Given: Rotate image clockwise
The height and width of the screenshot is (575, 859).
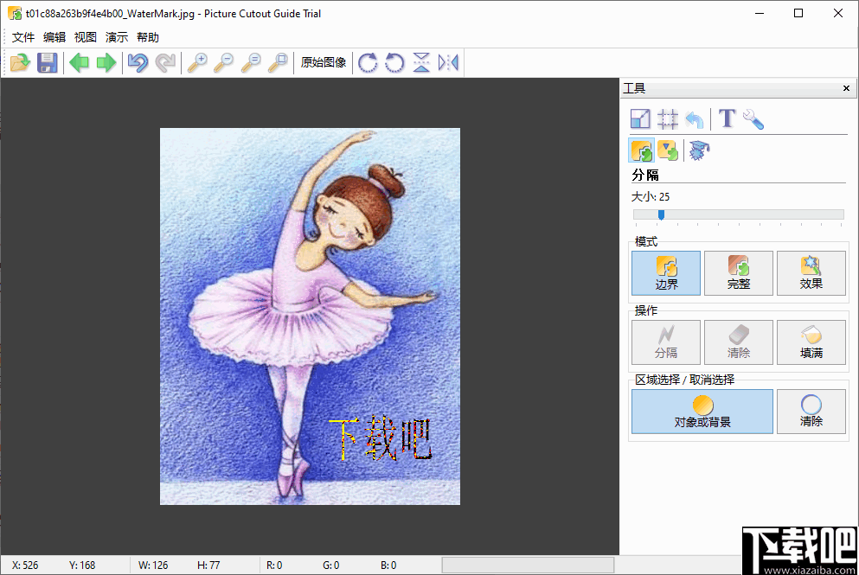Looking at the screenshot, I should pos(368,62).
